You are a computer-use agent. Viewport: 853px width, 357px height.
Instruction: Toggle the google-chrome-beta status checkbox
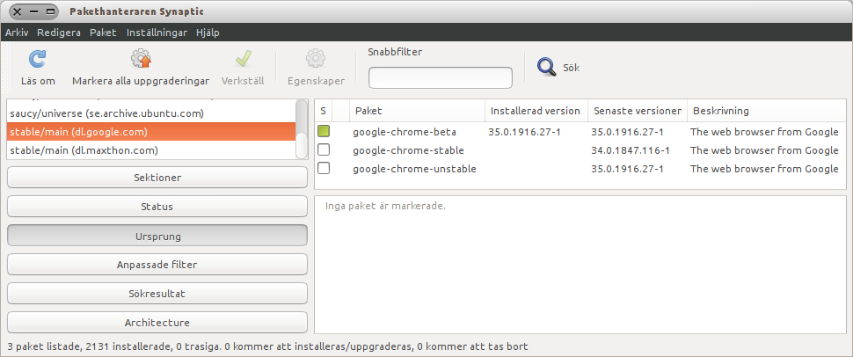324,131
